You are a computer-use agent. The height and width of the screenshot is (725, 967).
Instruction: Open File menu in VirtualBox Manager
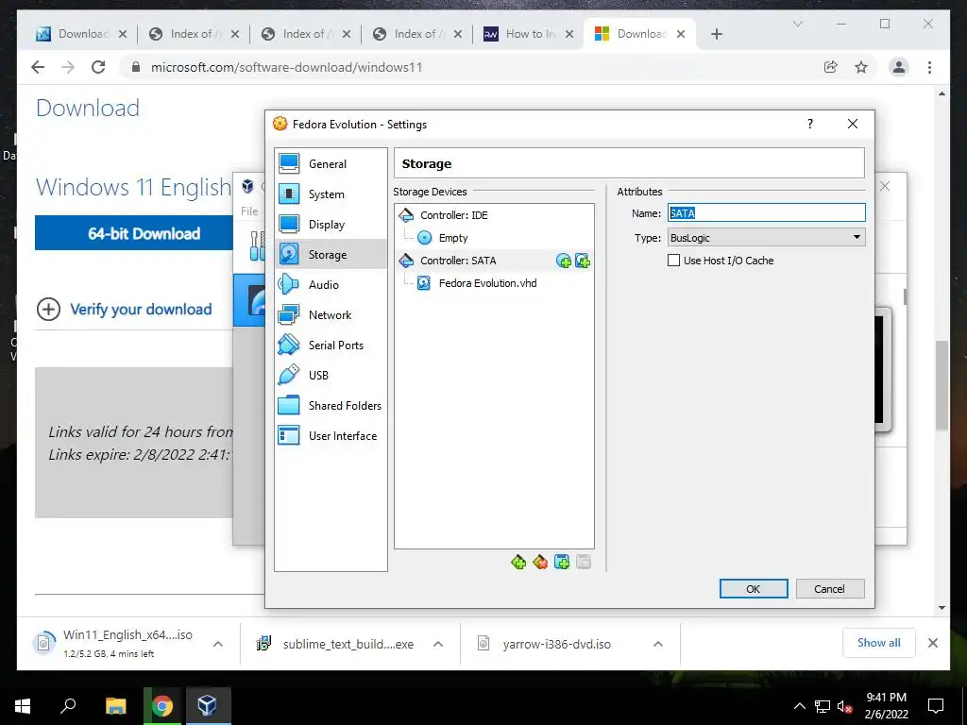coord(249,211)
